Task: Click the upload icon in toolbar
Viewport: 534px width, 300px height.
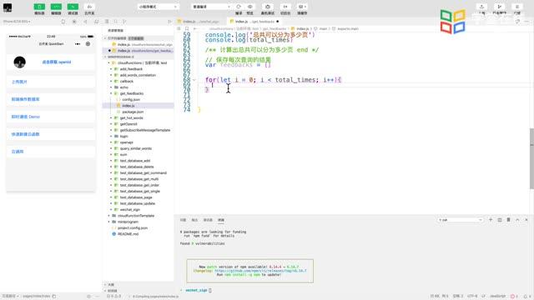Action: (x=481, y=7)
